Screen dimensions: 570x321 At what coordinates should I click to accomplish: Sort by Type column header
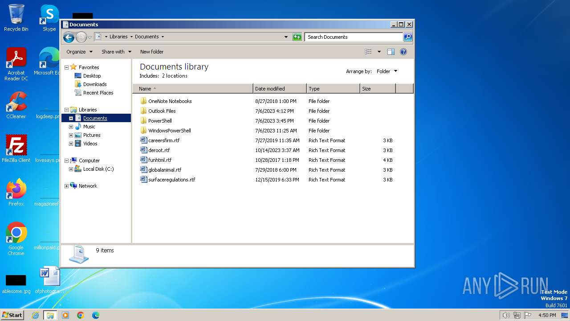333,89
